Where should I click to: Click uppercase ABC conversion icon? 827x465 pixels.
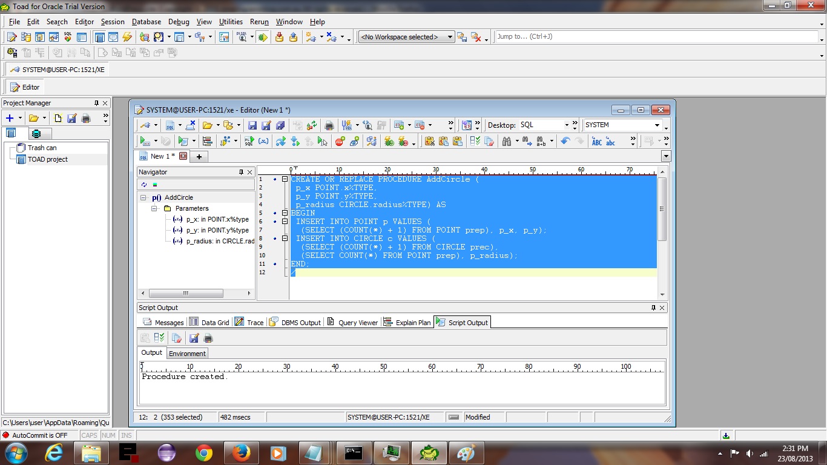pyautogui.click(x=597, y=141)
